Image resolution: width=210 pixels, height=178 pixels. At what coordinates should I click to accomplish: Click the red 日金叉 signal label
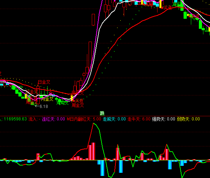click(x=44, y=82)
